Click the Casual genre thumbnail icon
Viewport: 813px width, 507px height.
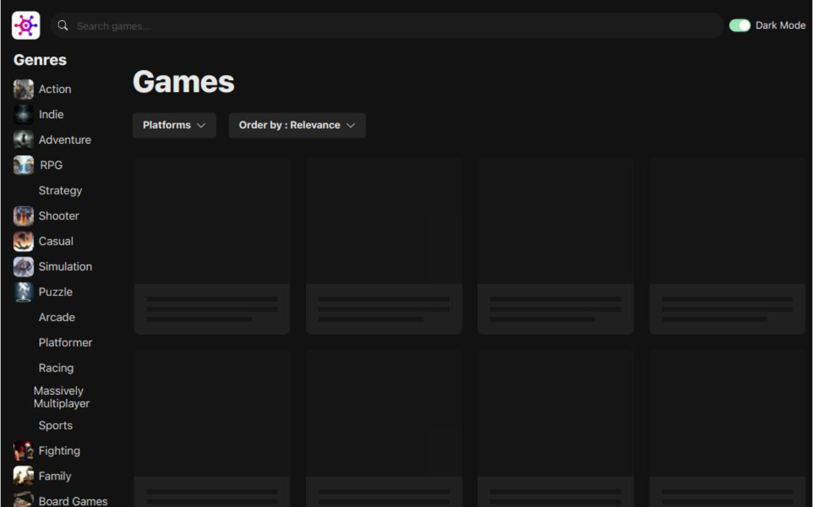coord(24,242)
